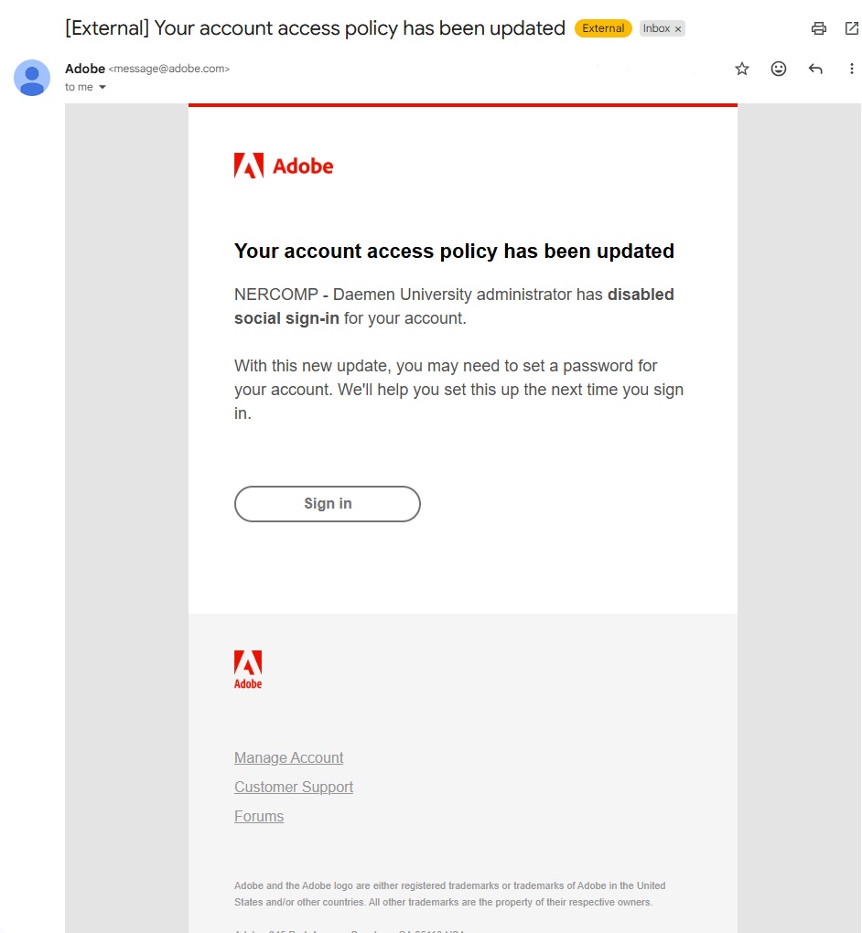Click the sender's profile avatar
The height and width of the screenshot is (933, 862).
32,78
